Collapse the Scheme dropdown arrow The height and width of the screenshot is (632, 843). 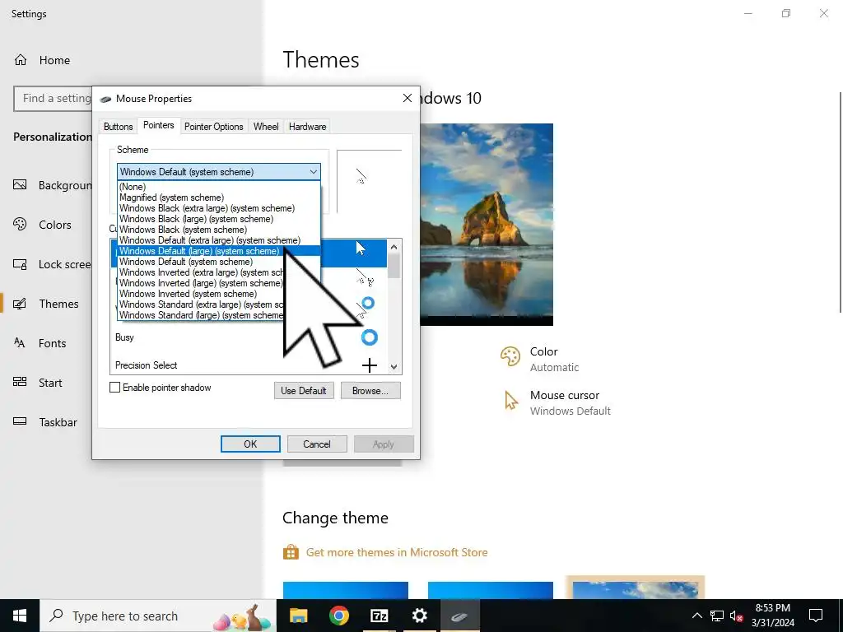point(314,172)
